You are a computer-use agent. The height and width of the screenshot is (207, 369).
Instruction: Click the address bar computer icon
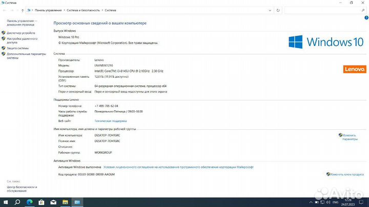pos(29,10)
